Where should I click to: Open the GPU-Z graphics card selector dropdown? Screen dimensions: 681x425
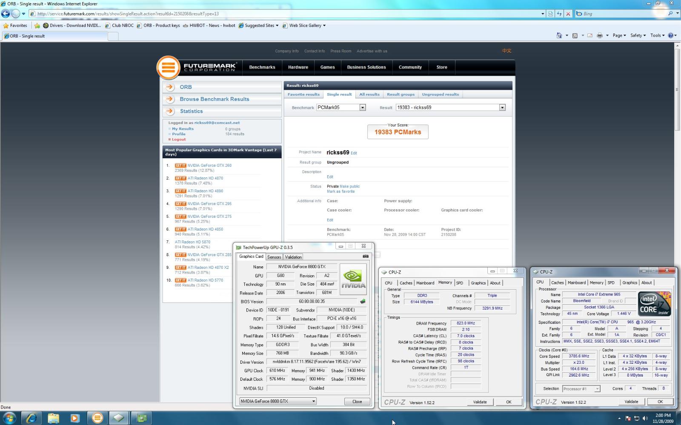tap(278, 401)
